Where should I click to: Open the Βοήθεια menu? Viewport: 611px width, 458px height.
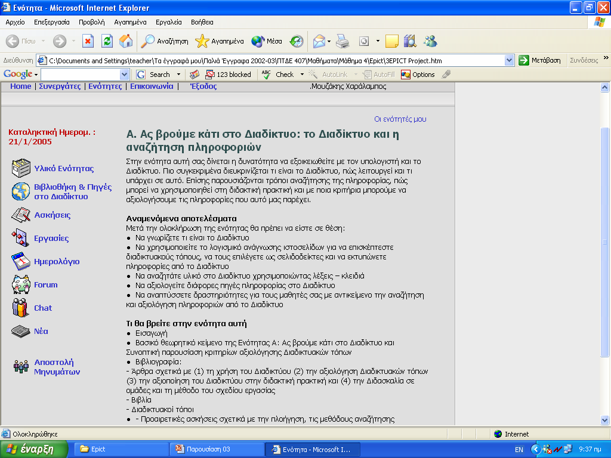(x=202, y=22)
